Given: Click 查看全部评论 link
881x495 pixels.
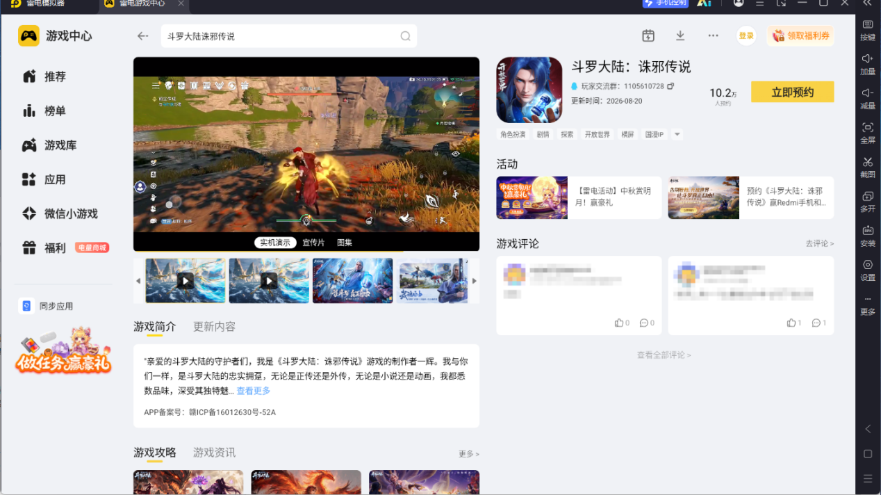Looking at the screenshot, I should [x=664, y=355].
